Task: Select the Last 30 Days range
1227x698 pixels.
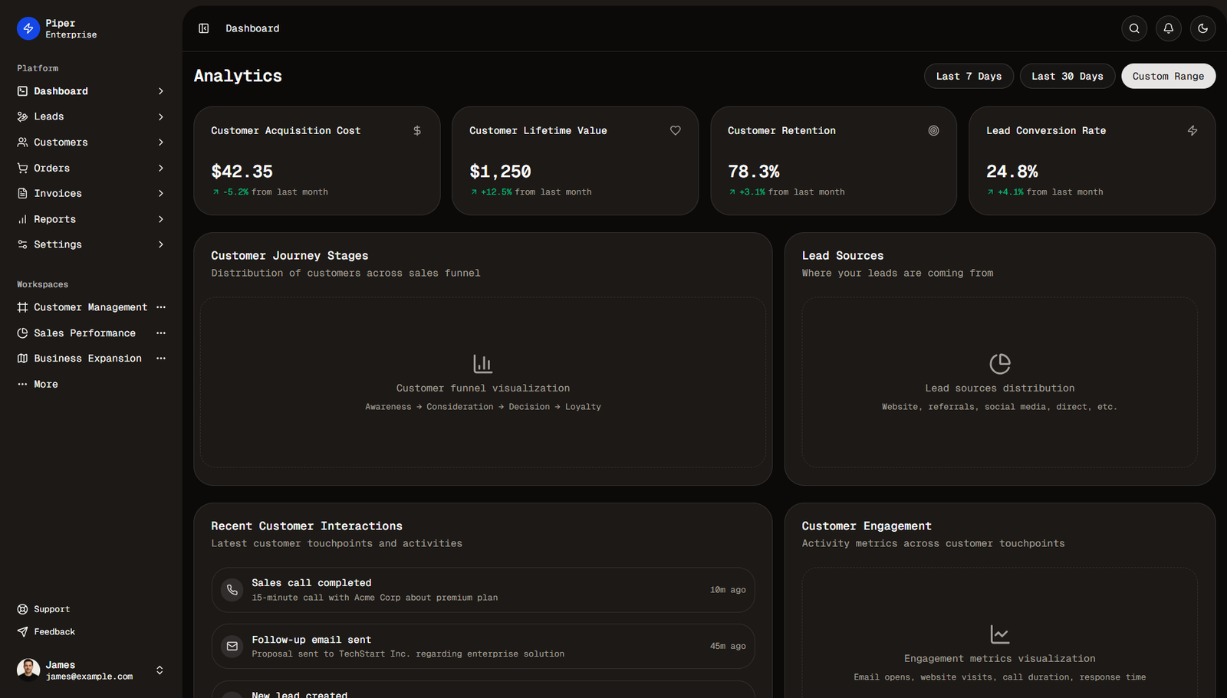Action: 1067,76
